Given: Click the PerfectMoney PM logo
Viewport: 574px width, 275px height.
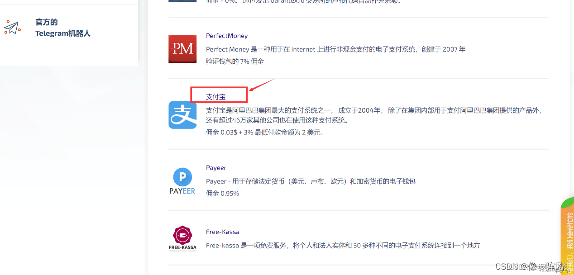Looking at the screenshot, I should click(x=182, y=48).
